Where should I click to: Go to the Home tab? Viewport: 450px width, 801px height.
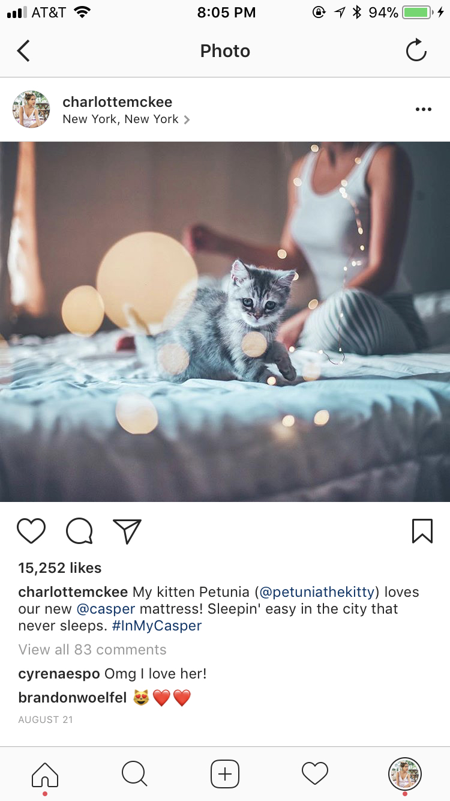point(45,774)
